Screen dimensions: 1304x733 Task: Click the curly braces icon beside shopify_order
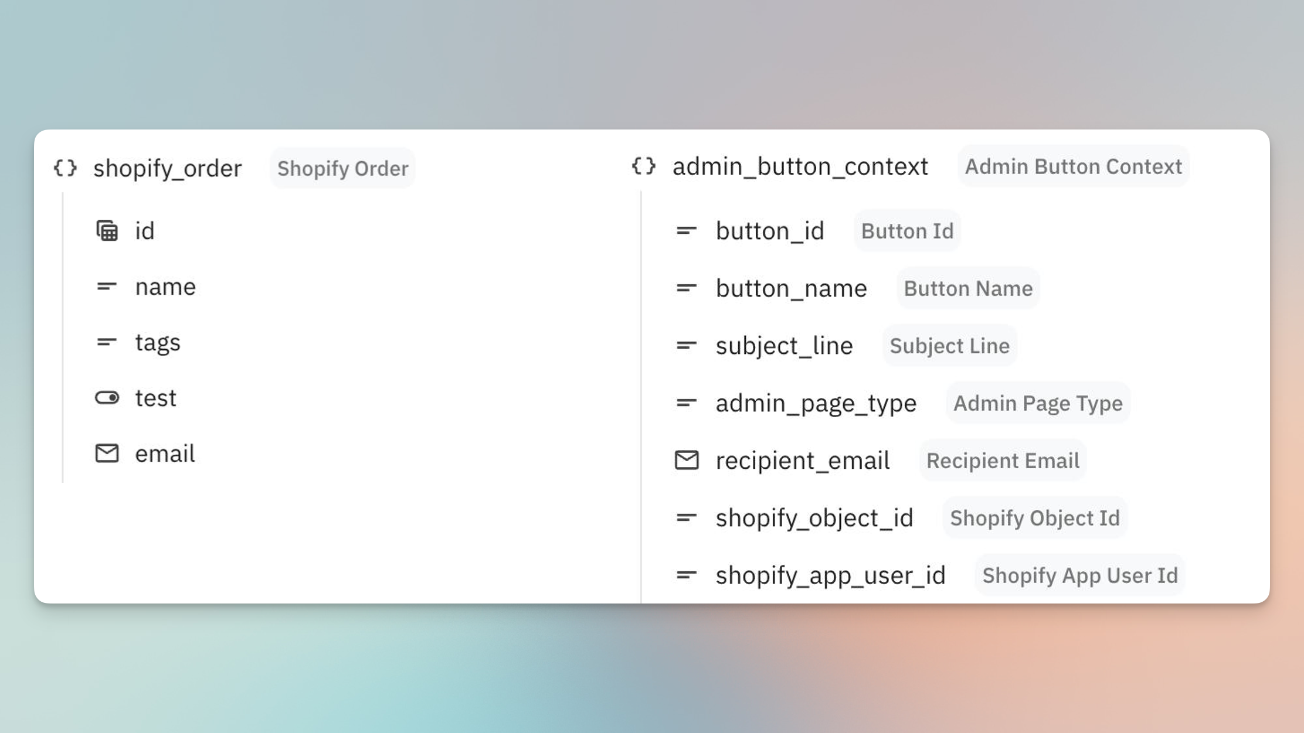tap(65, 168)
